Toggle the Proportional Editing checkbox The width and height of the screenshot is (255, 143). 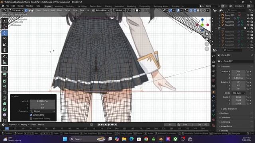(31, 118)
